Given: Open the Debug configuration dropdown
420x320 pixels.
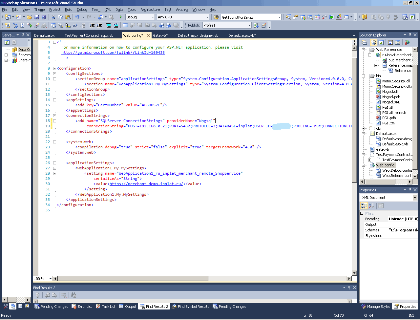Looking at the screenshot, I should coord(153,17).
